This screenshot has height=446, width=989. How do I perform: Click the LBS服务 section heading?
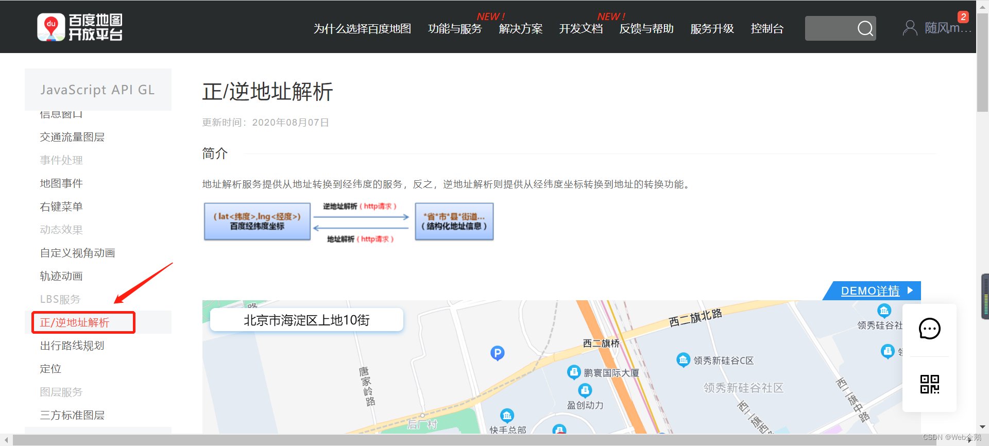pos(60,299)
